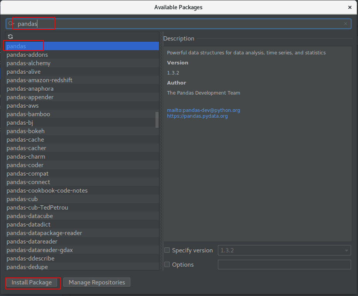Enable the Specify version checkbox
Screen dimensions: 358x296
(x=167, y=250)
